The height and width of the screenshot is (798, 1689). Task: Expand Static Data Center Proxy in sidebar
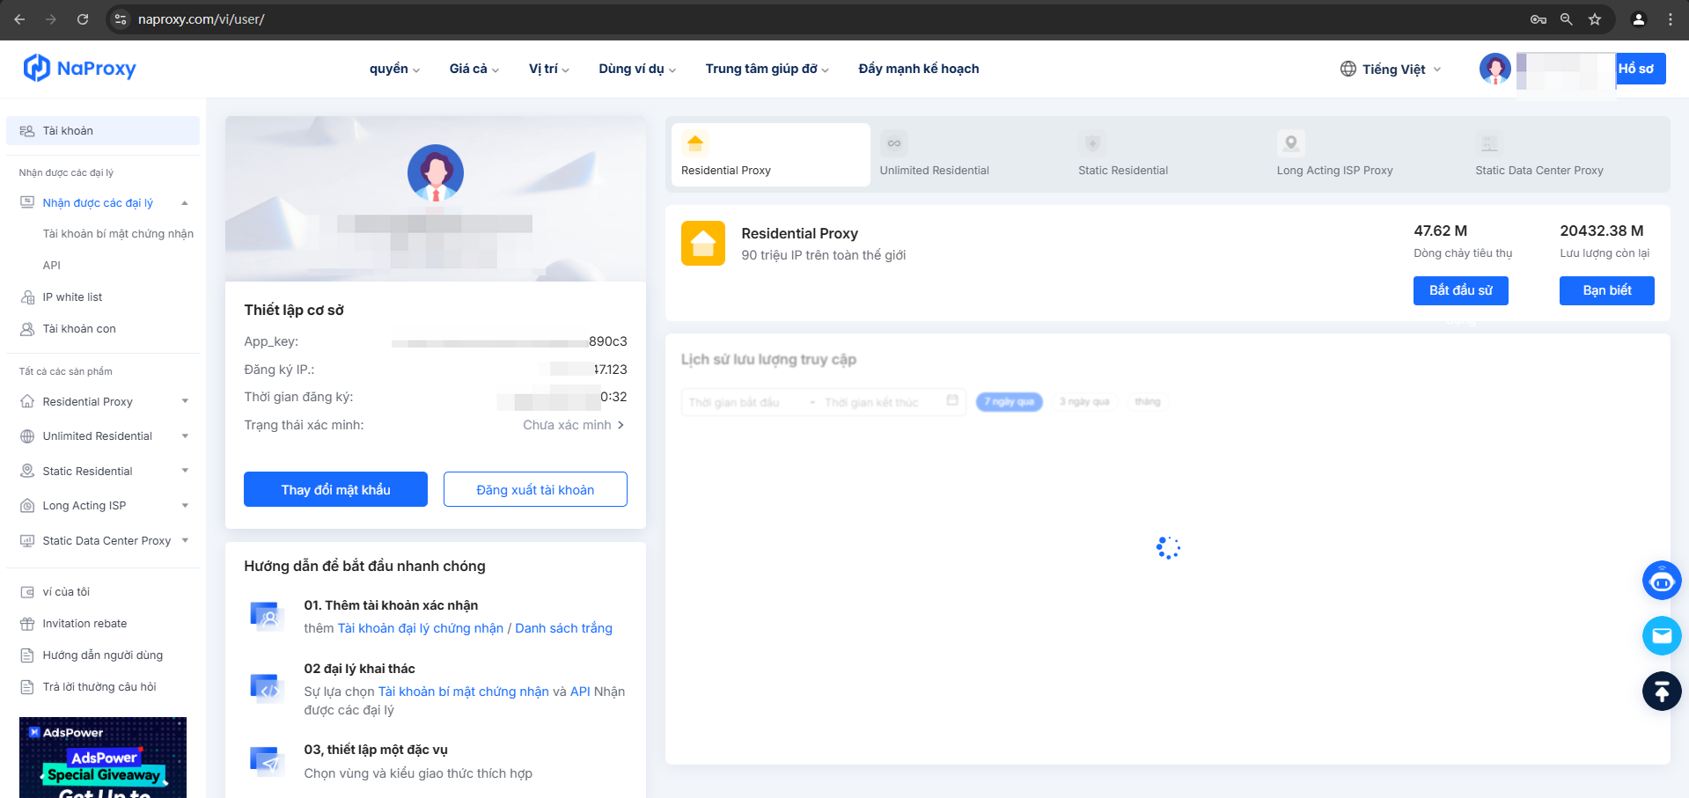(x=185, y=540)
